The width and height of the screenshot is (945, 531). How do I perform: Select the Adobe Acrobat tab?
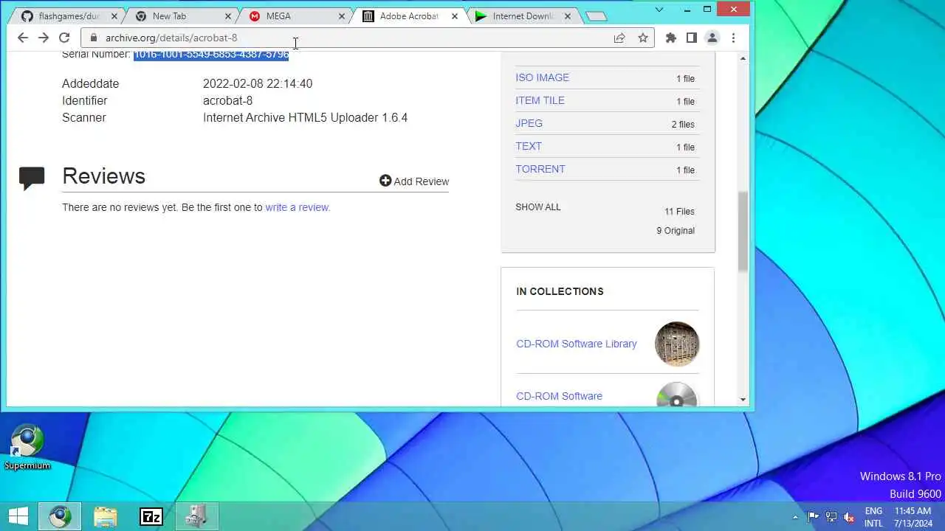pyautogui.click(x=408, y=16)
